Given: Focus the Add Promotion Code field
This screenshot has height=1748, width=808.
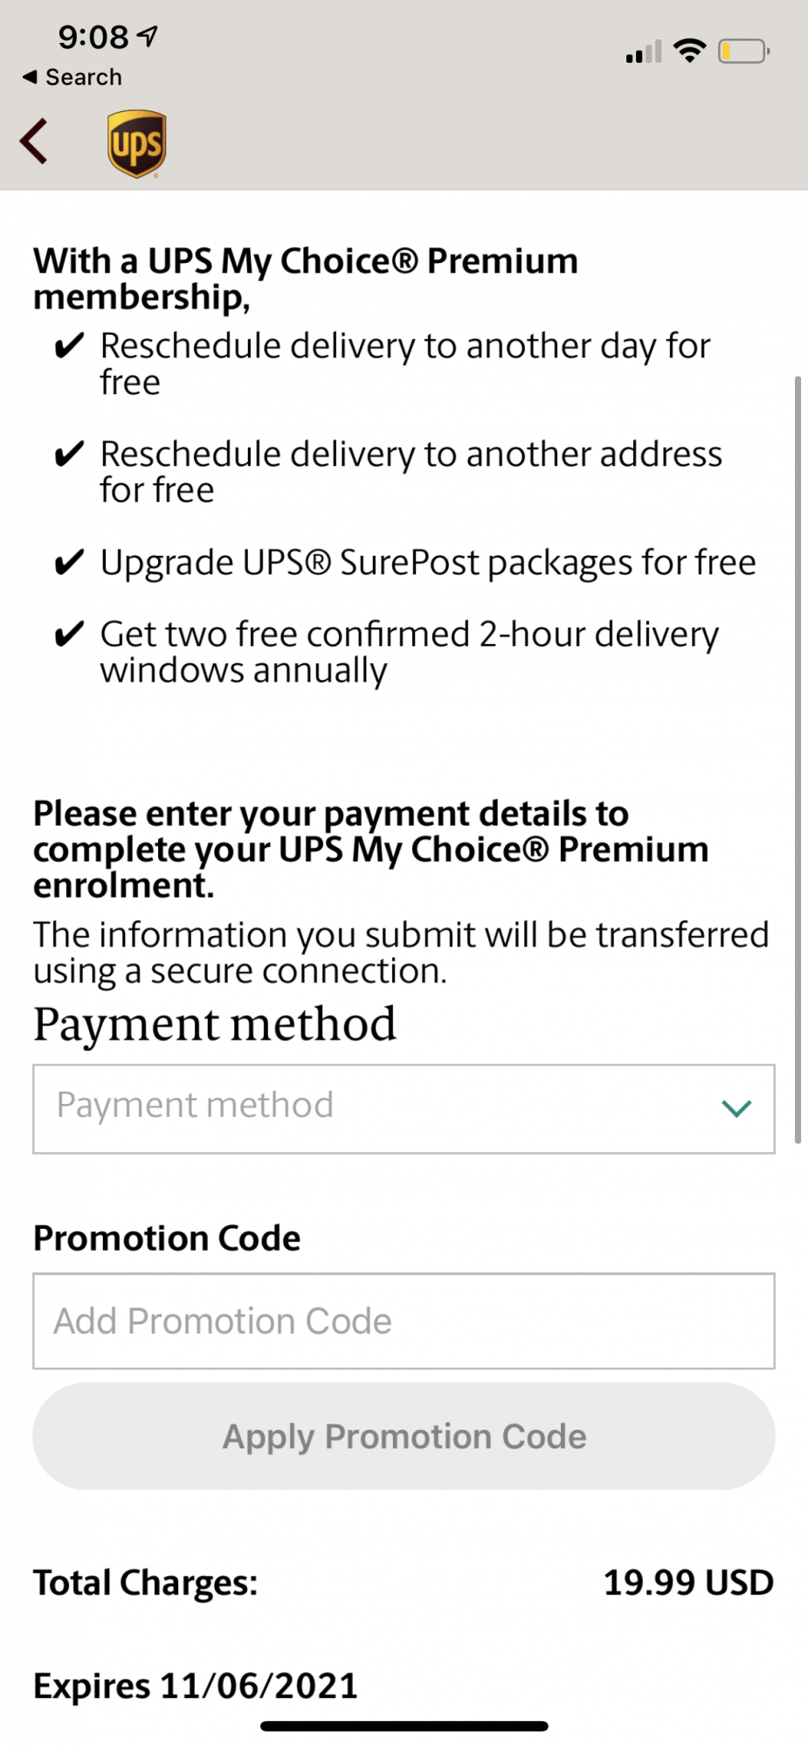Looking at the screenshot, I should pyautogui.click(x=404, y=1321).
